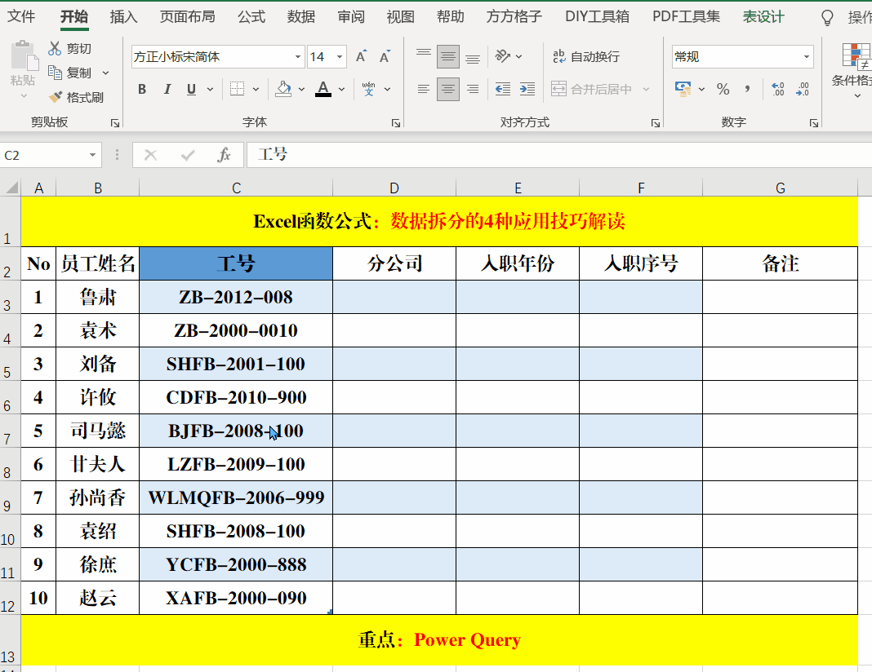Increase font size with larger A icon
This screenshot has height=672, width=872.
[x=361, y=56]
